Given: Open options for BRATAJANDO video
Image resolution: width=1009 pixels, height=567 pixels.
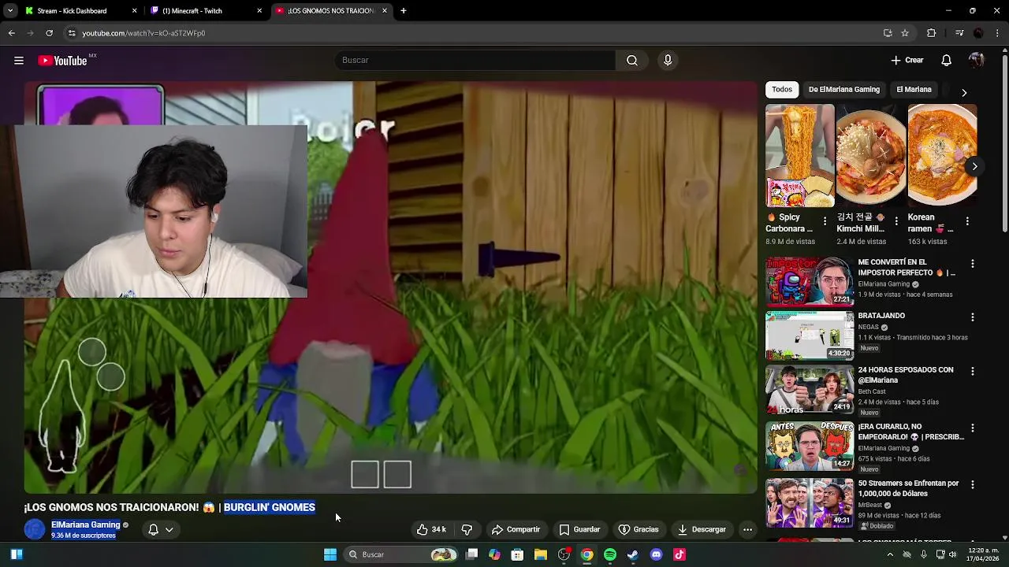Looking at the screenshot, I should (973, 317).
